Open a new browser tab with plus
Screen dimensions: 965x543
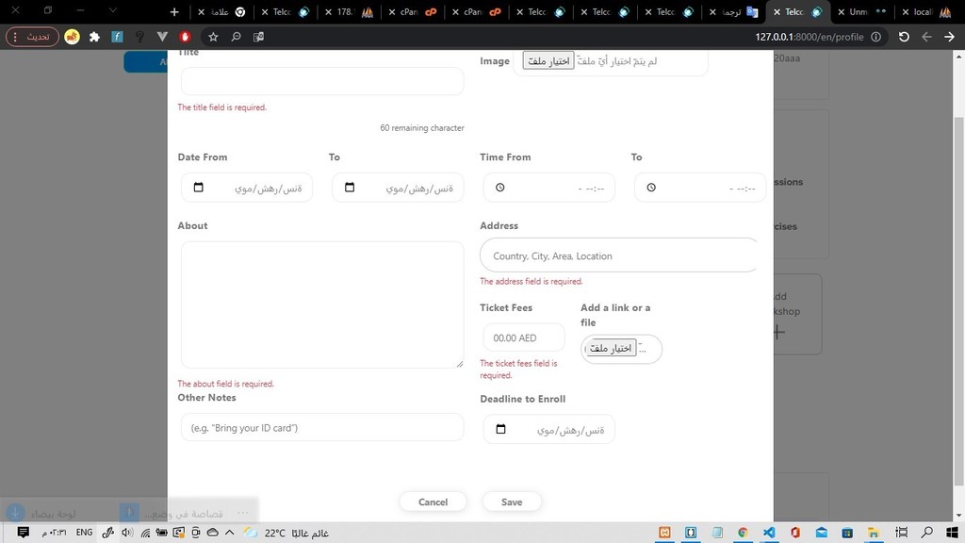174,11
